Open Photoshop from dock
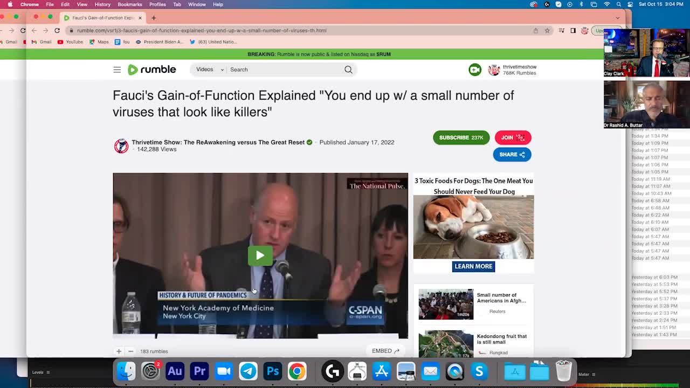The width and height of the screenshot is (690, 388). 273,371
